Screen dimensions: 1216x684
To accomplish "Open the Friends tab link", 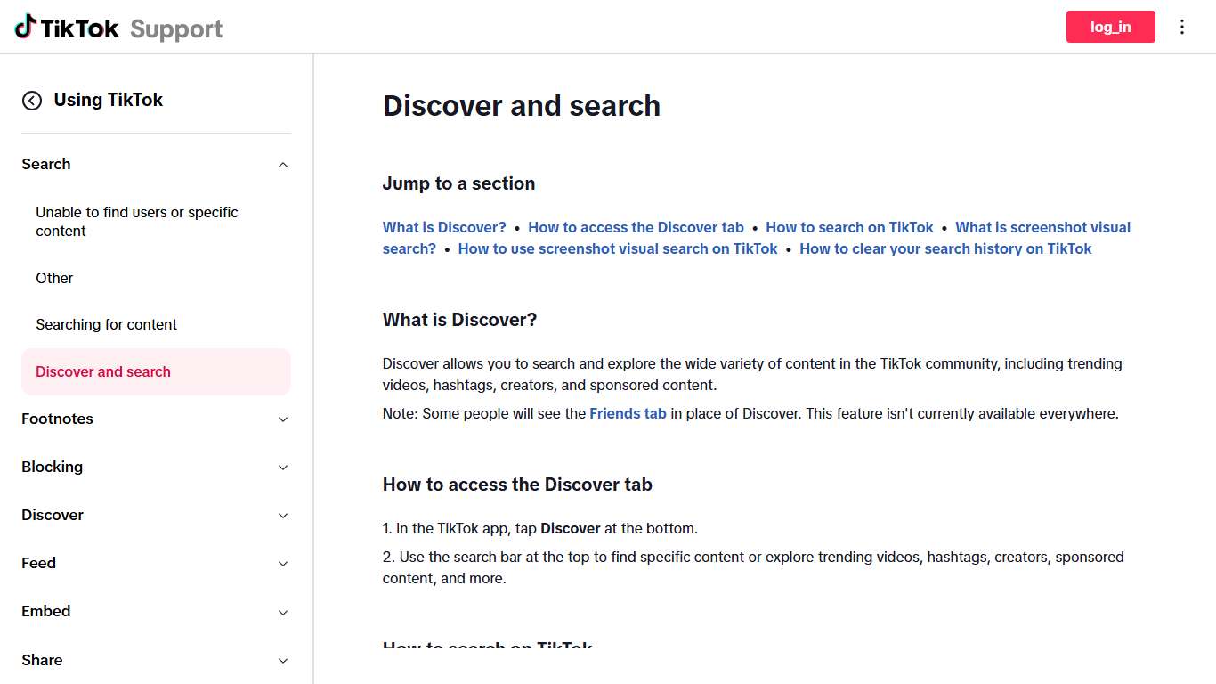I will coord(628,413).
